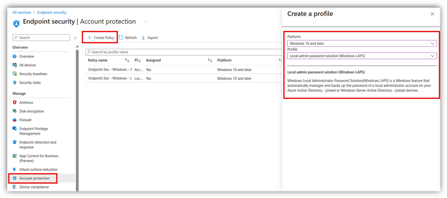This screenshot has height=198, width=447.
Task: Click the Antivirus shield icon
Action: [15, 102]
